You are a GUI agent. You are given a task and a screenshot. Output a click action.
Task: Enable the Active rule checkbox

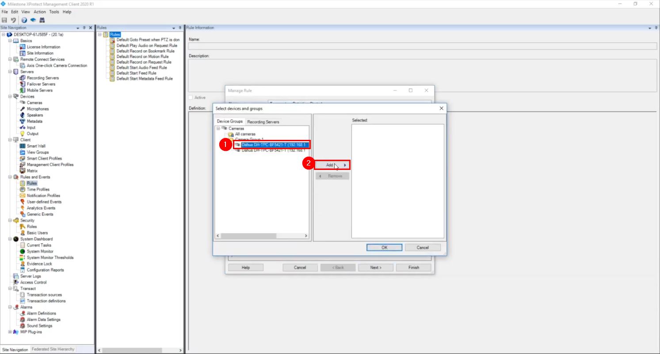[190, 97]
